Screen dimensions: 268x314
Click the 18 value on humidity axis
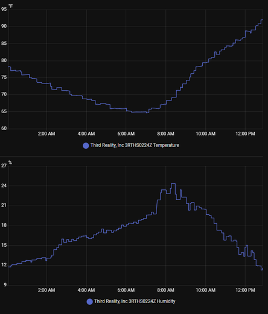pyautogui.click(x=4, y=225)
